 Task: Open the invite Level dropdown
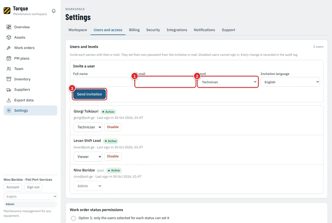click(228, 82)
